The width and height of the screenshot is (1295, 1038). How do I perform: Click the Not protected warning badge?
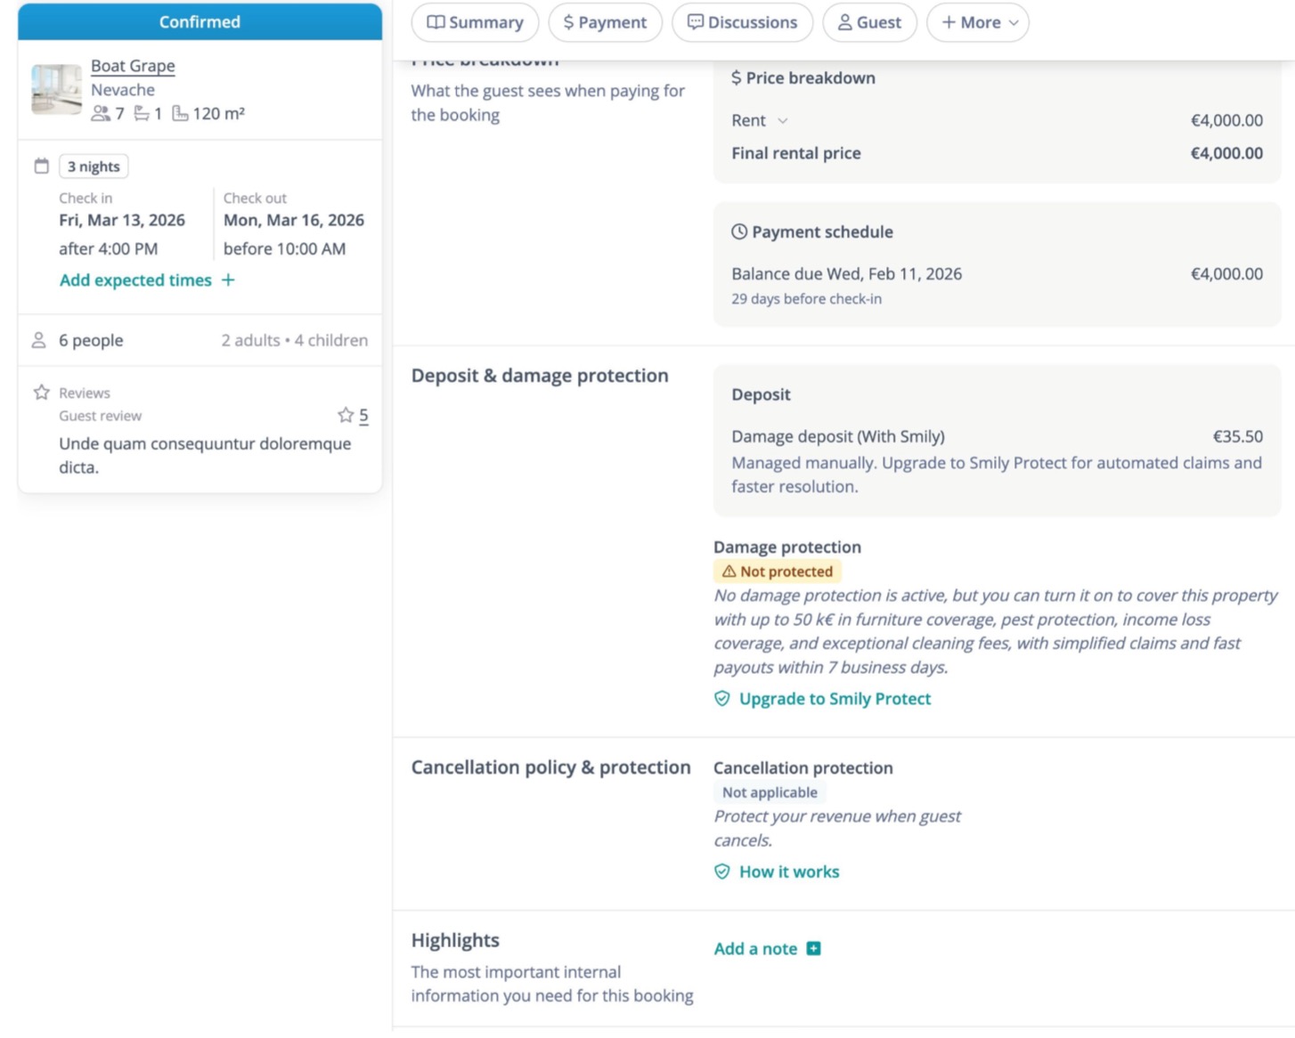coord(778,572)
